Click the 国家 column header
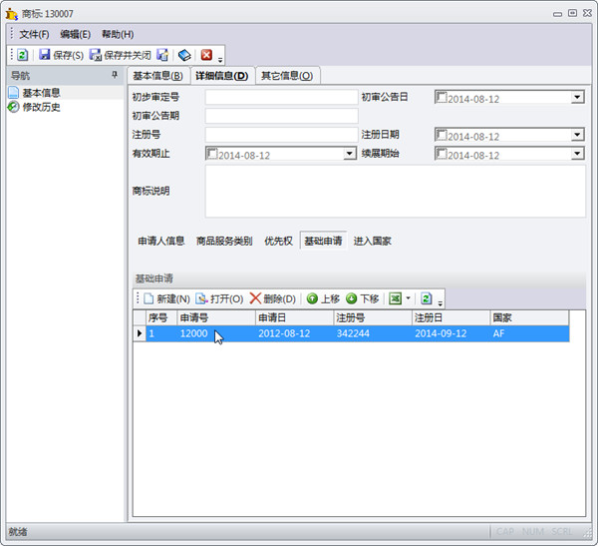 click(x=530, y=317)
